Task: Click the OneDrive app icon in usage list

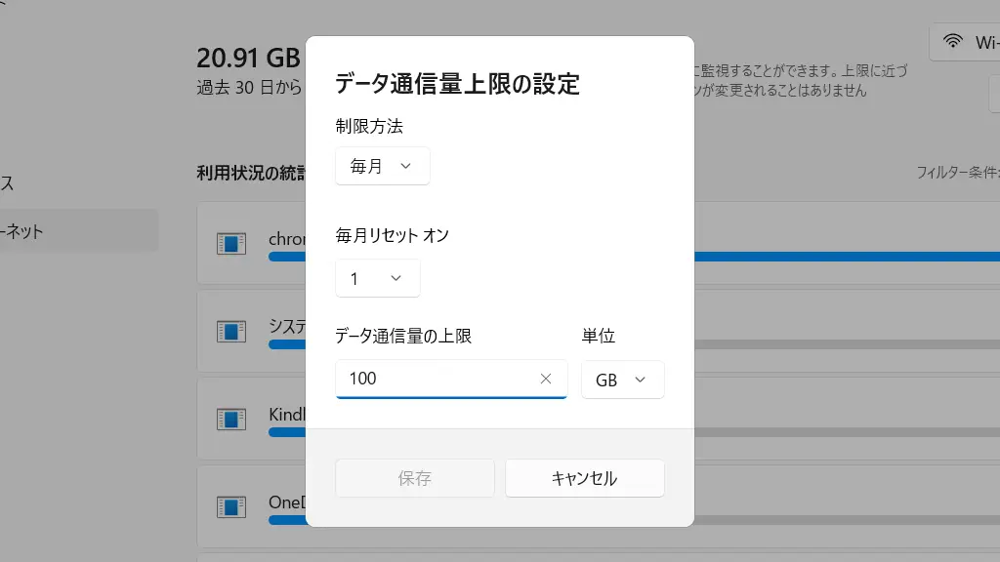Action: 230,507
